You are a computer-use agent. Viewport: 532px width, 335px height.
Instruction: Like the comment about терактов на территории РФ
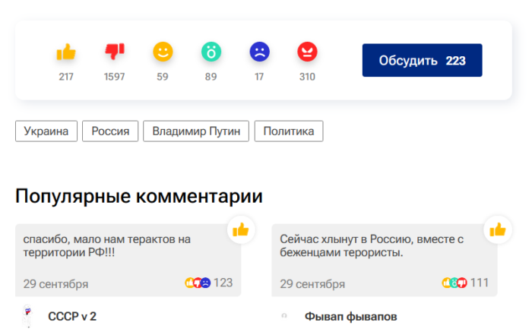click(x=241, y=230)
